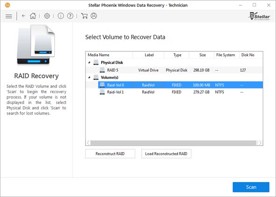Click Load Reconstructed RAID button

click(166, 153)
